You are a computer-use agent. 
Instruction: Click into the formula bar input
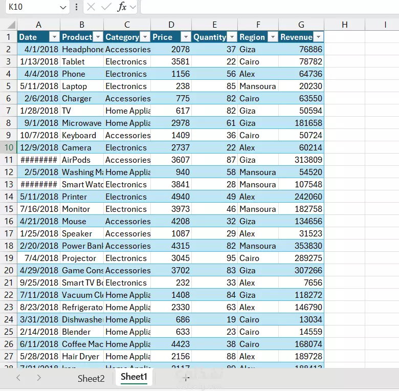point(270,7)
